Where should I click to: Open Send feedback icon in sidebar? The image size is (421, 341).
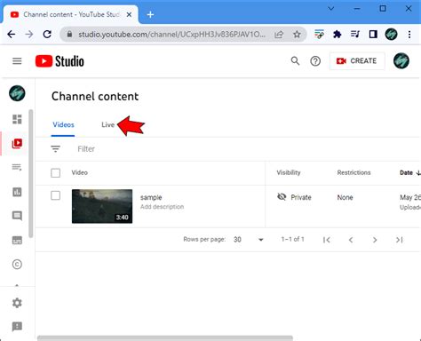pos(17,327)
